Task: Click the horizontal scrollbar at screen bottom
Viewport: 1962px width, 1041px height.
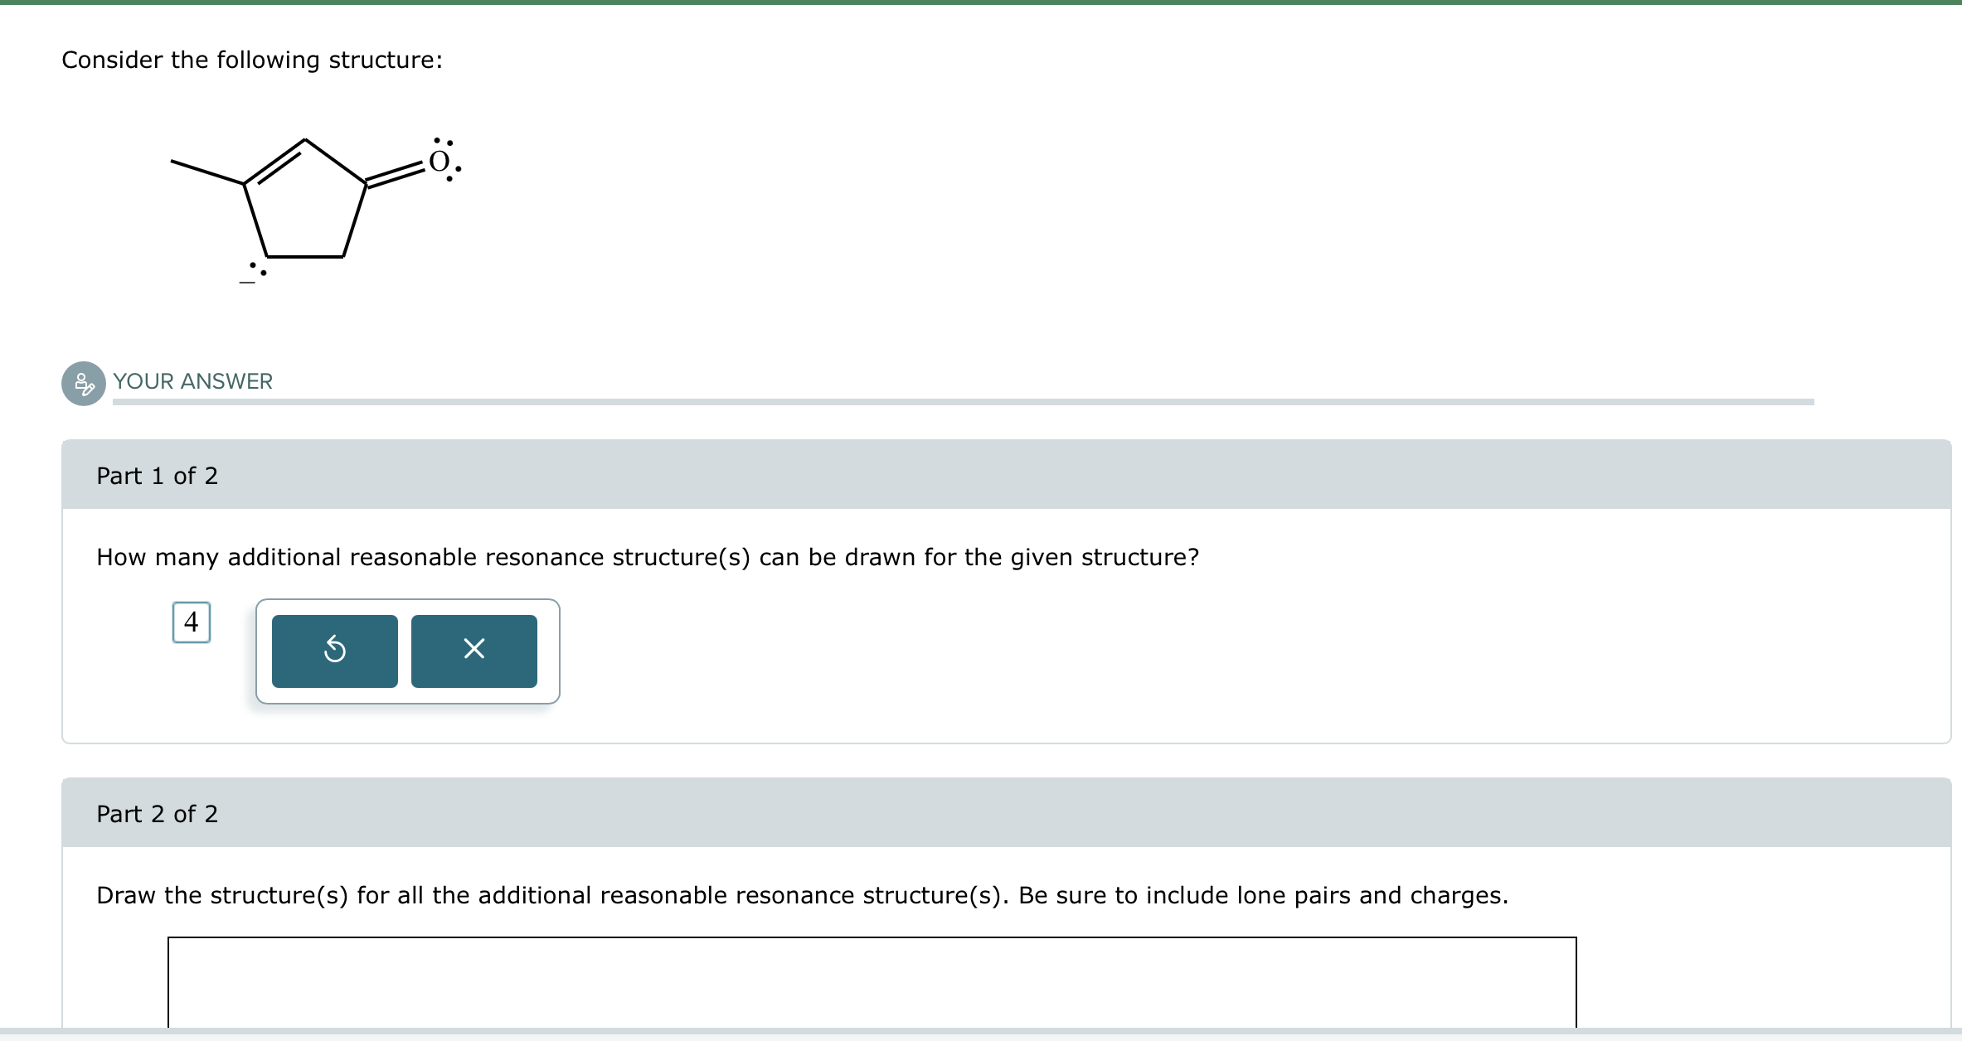Action: (x=979, y=1036)
